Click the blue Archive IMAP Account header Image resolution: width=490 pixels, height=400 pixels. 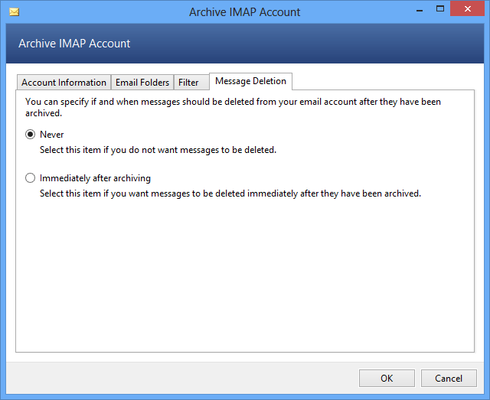click(x=74, y=44)
